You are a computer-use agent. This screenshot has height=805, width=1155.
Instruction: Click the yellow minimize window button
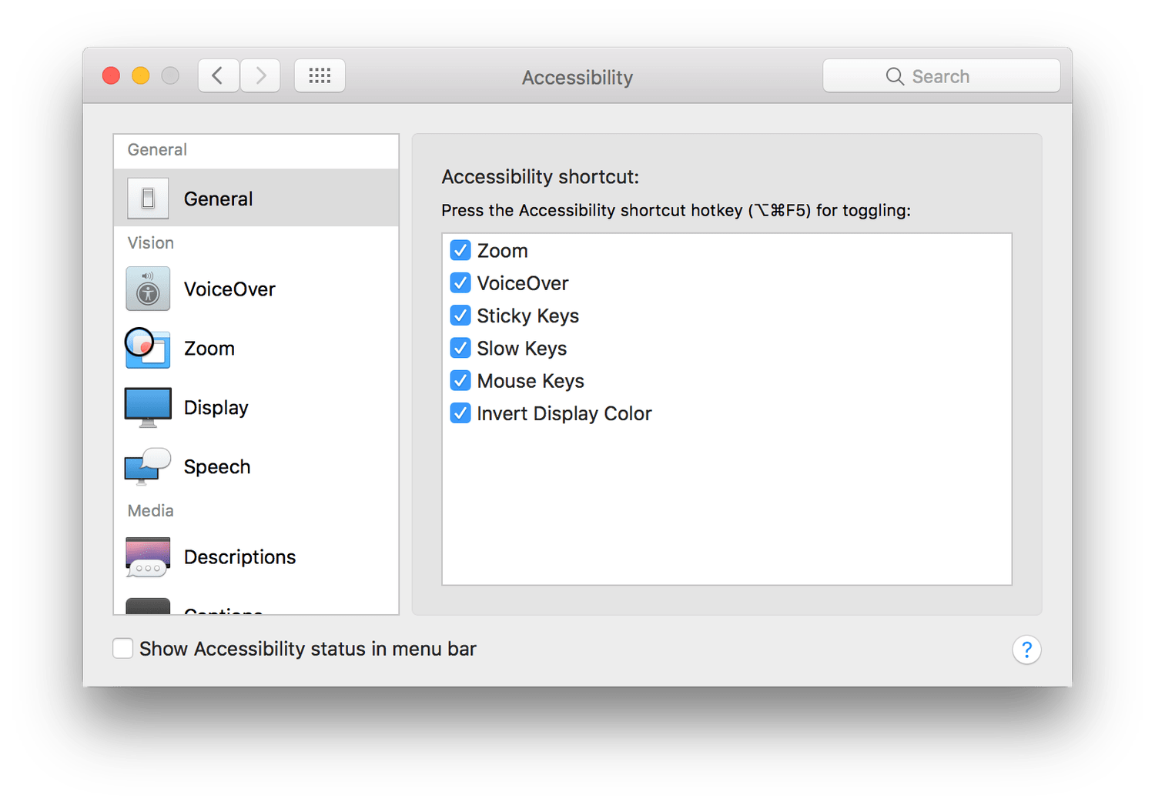pyautogui.click(x=141, y=75)
